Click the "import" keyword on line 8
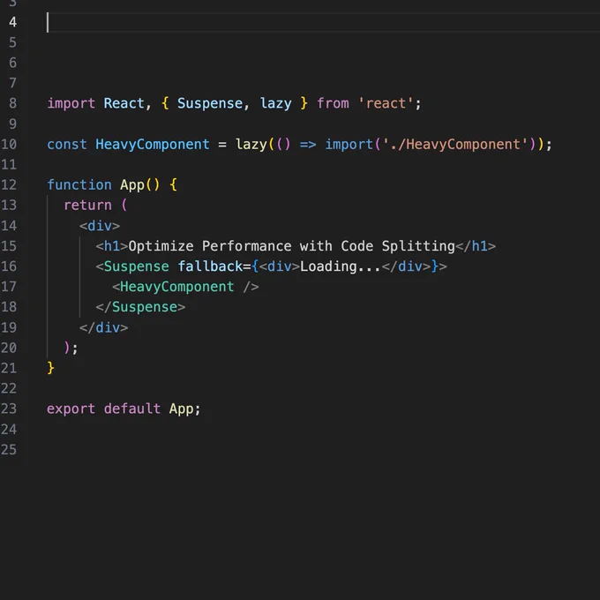 [71, 103]
